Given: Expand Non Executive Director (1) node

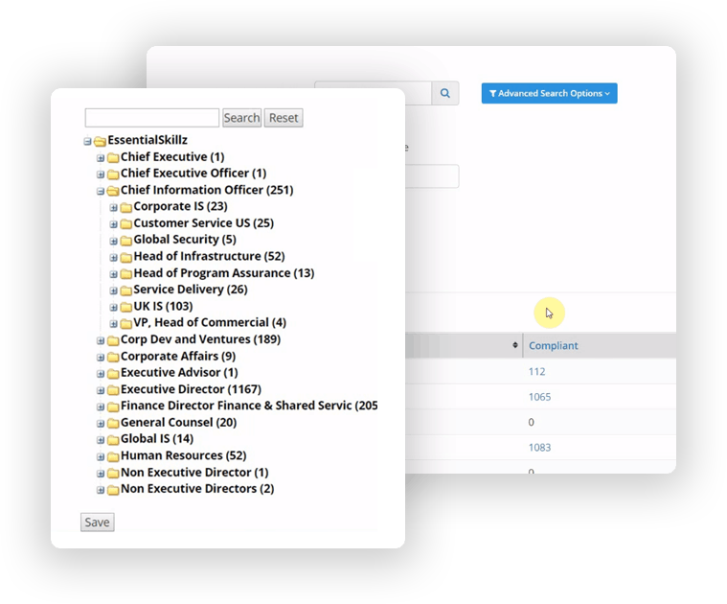Looking at the screenshot, I should 101,474.
